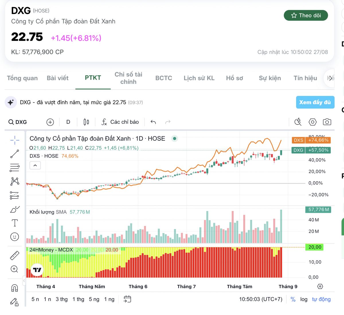Open the D timeframe interval dropdown
The image size is (344, 315).
click(x=68, y=122)
